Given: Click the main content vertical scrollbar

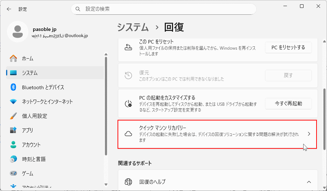Looking at the screenshot, I should 324,119.
